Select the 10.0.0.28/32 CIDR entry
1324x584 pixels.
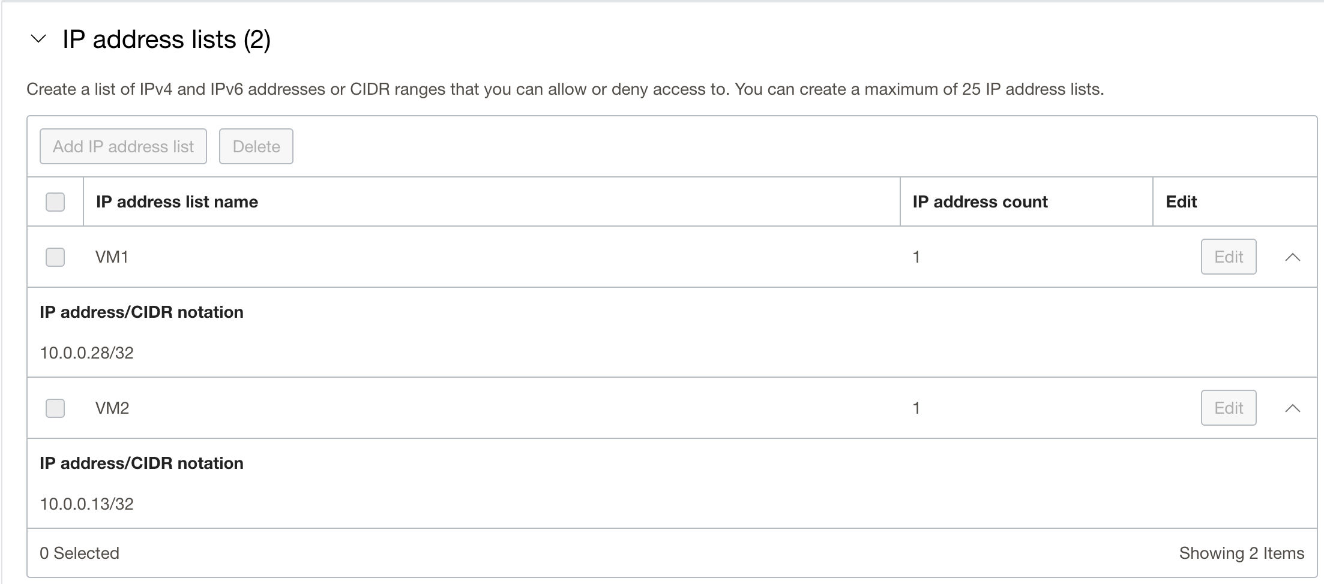point(86,353)
